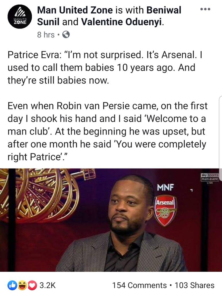Open the 154 Comments section
Viewport: 222px width, 295px height.
(139, 285)
